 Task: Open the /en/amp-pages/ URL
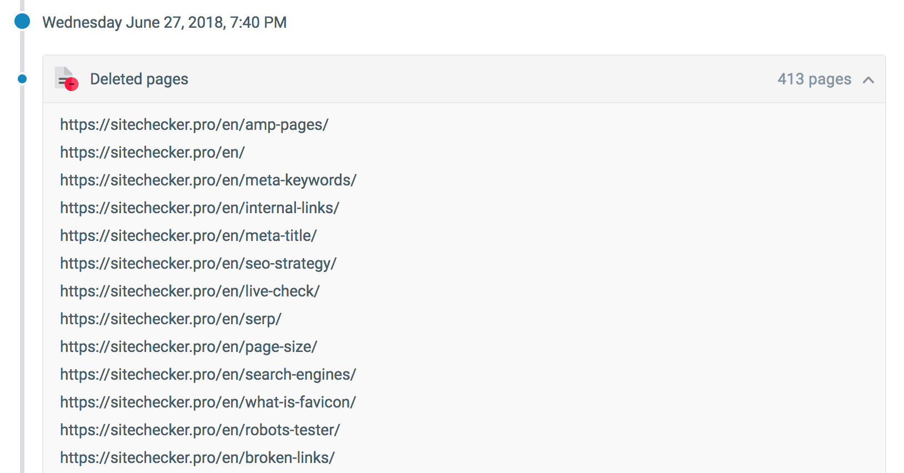point(194,125)
